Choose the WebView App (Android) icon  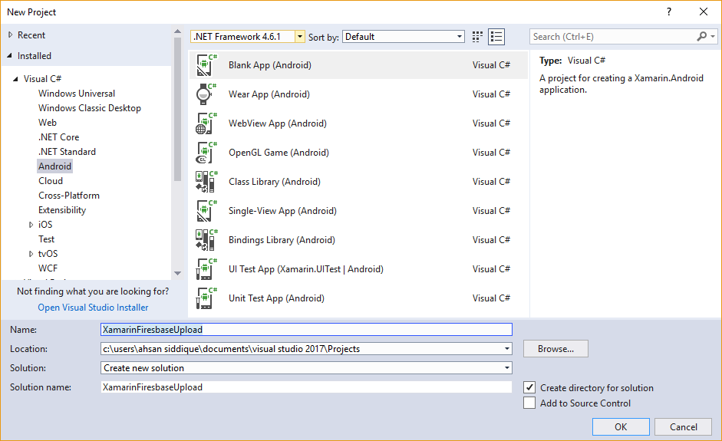(205, 123)
